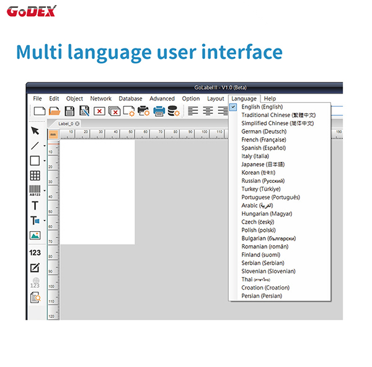Select the Table grid tool
The width and height of the screenshot is (372, 367).
click(35, 175)
